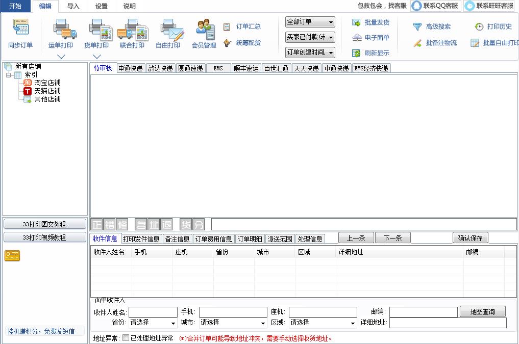Click the 退 status icon button
Screen dimensions: 519x344
[166, 225]
